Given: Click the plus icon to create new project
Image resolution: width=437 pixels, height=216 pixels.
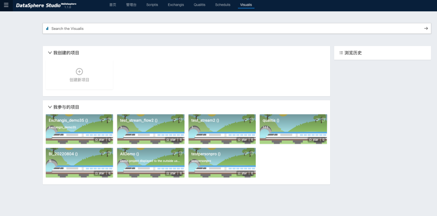Looking at the screenshot, I should [79, 71].
